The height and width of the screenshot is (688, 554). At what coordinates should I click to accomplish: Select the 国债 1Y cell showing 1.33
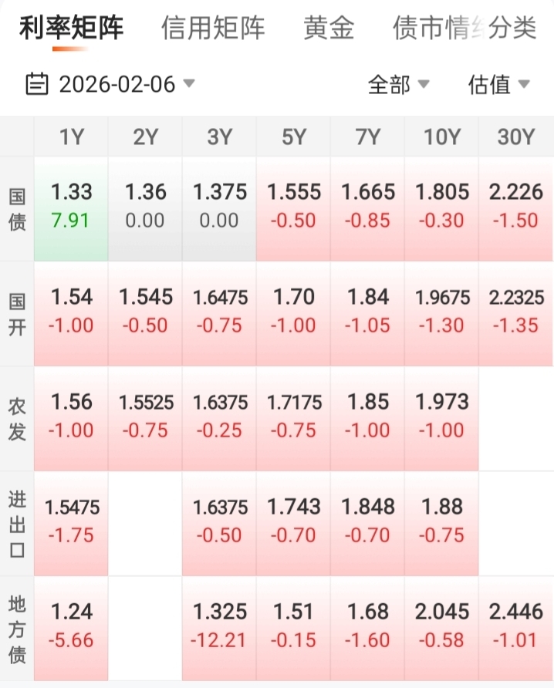click(71, 207)
